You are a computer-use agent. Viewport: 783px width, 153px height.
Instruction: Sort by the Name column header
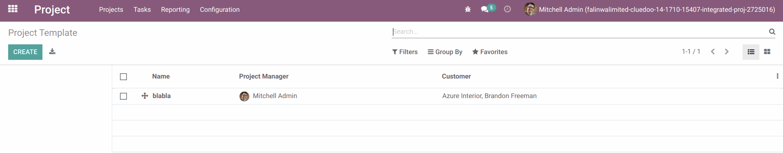click(x=161, y=76)
